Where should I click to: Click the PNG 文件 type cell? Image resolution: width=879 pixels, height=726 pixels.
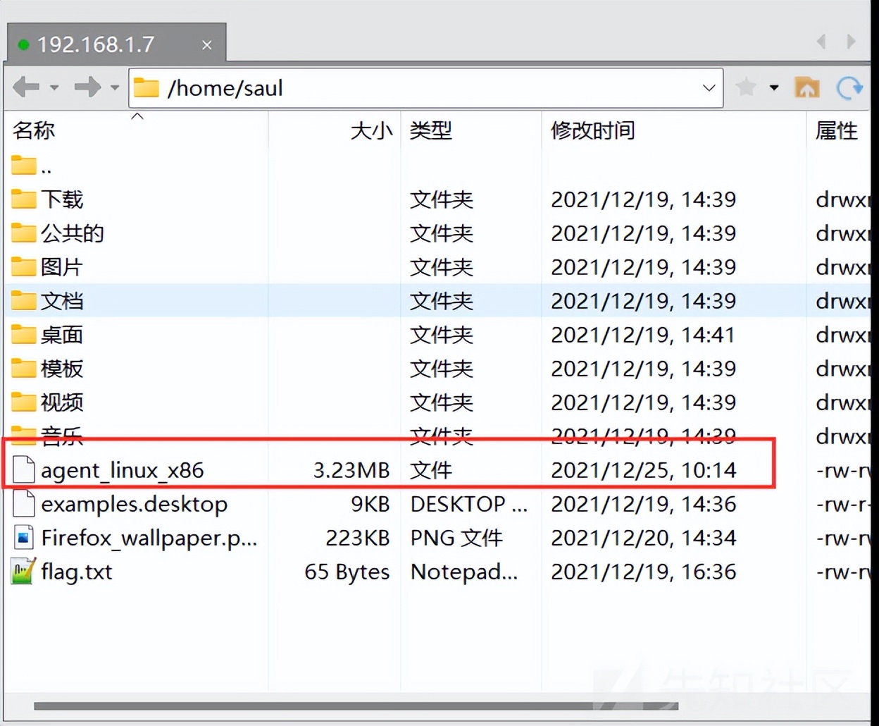pos(456,538)
